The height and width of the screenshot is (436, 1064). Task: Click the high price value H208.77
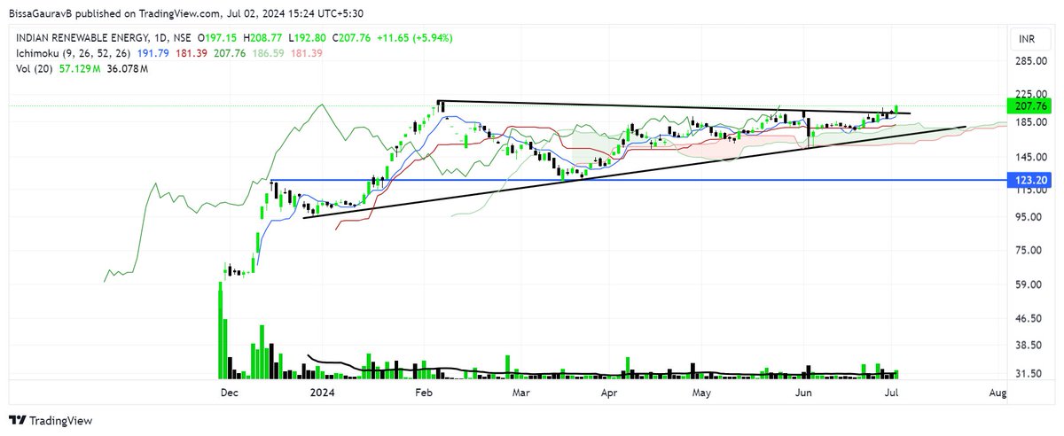[x=263, y=39]
